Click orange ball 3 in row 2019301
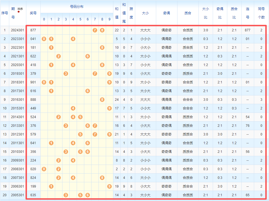269x201 pixels. (66, 74)
